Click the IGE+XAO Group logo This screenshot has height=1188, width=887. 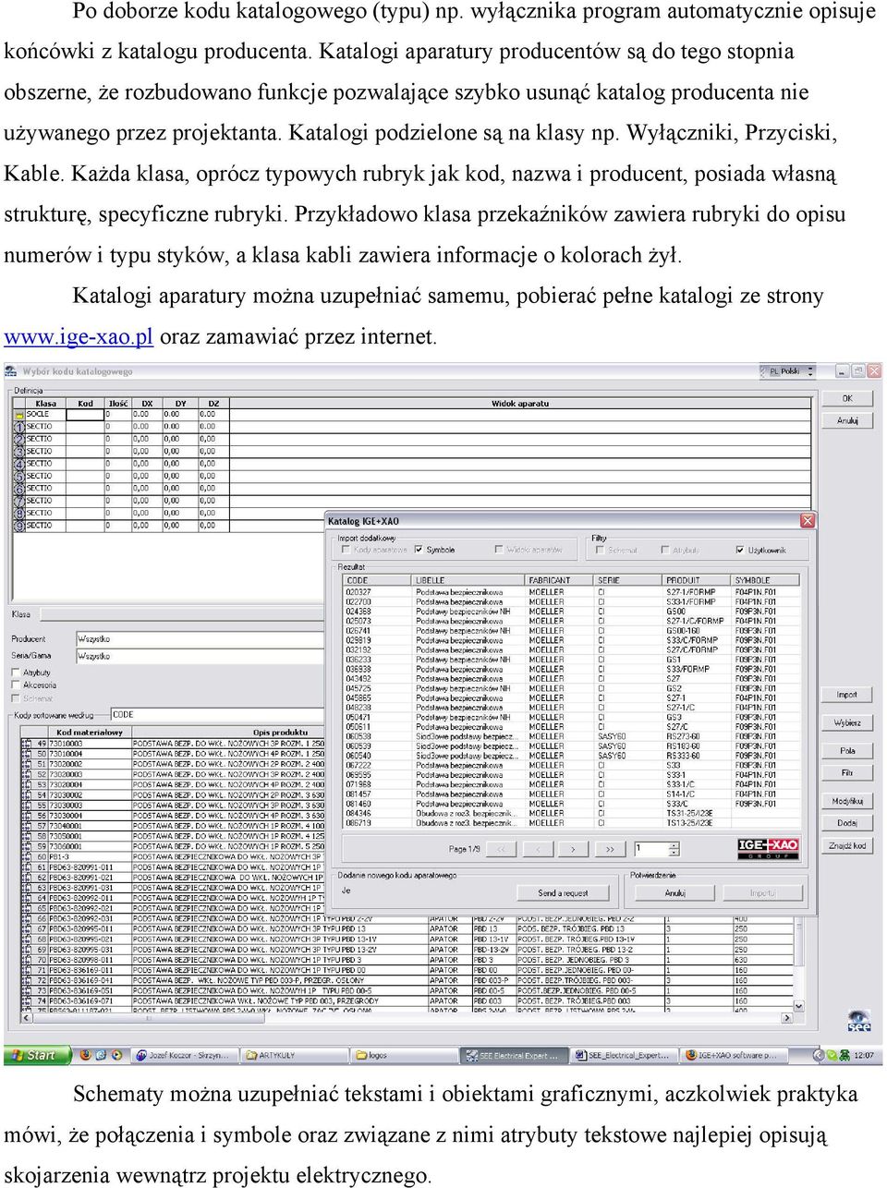coord(768,848)
